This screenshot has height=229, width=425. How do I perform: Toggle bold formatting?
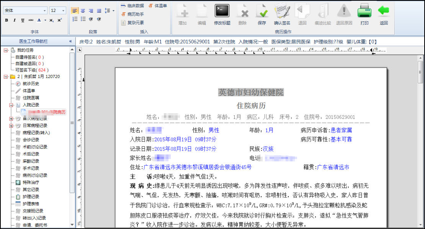7,20
